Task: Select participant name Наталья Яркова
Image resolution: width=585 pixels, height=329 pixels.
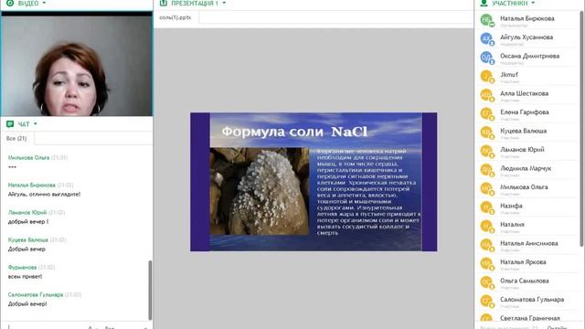Action: 523,262
